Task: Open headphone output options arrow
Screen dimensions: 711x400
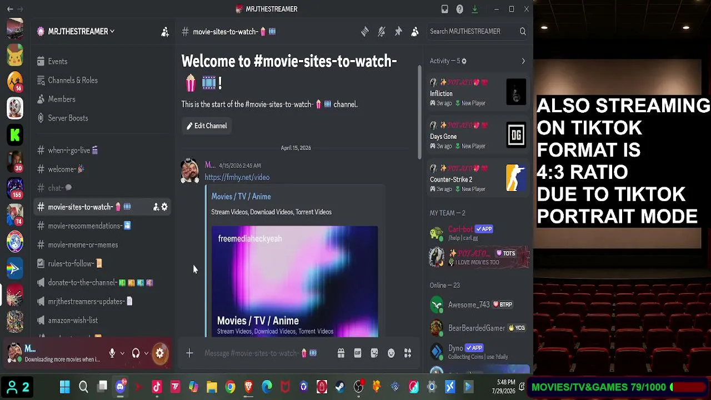Action: 146,353
